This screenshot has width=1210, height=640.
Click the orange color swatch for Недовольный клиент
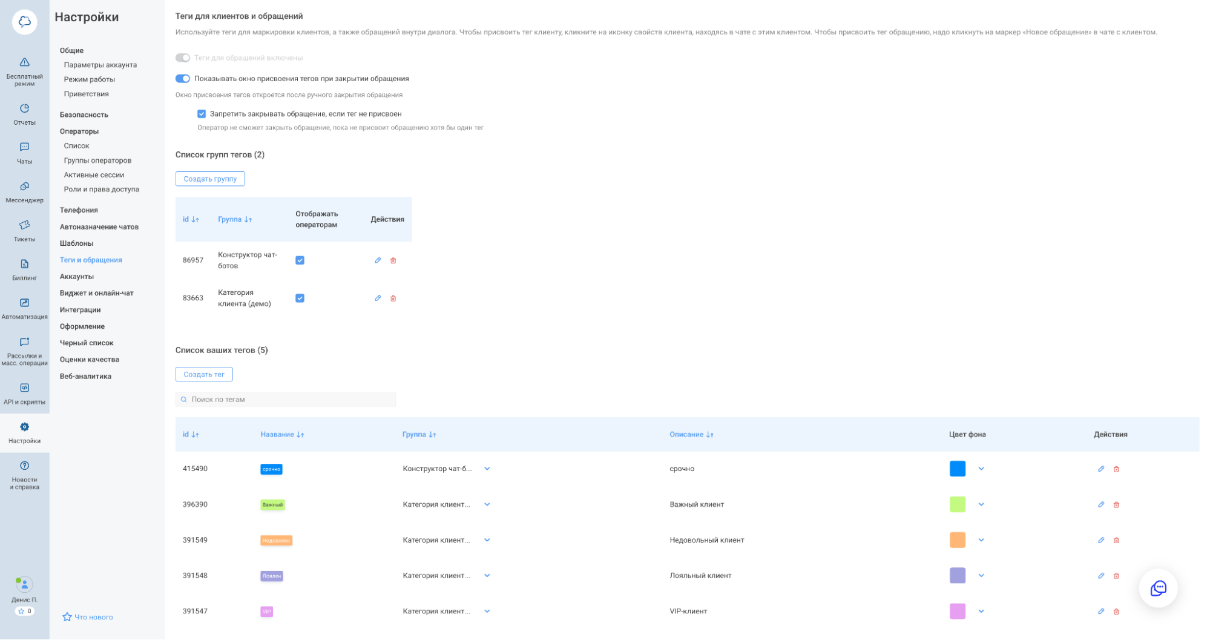click(958, 540)
